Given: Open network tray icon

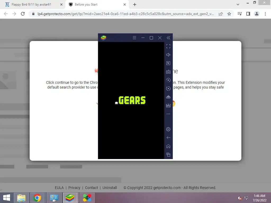Looking at the screenshot, I should (x=246, y=198).
